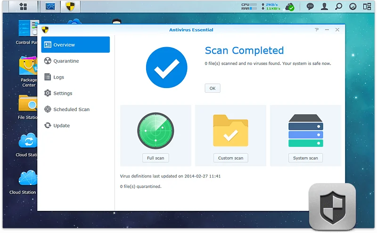Click the large shield badge icon
377x233 pixels.
point(332,207)
